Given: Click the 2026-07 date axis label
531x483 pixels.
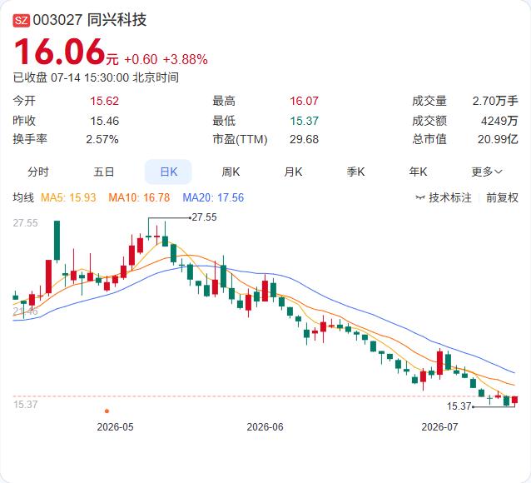Looking at the screenshot, I should click(x=439, y=426).
